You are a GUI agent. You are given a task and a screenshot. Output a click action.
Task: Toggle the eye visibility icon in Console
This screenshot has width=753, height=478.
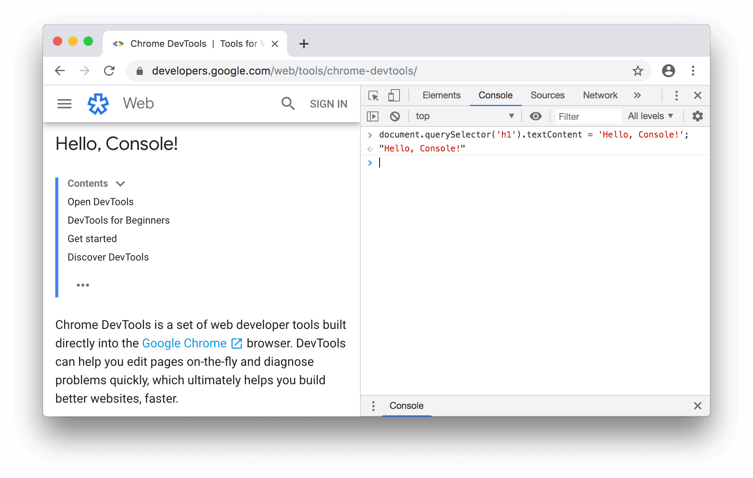point(536,116)
